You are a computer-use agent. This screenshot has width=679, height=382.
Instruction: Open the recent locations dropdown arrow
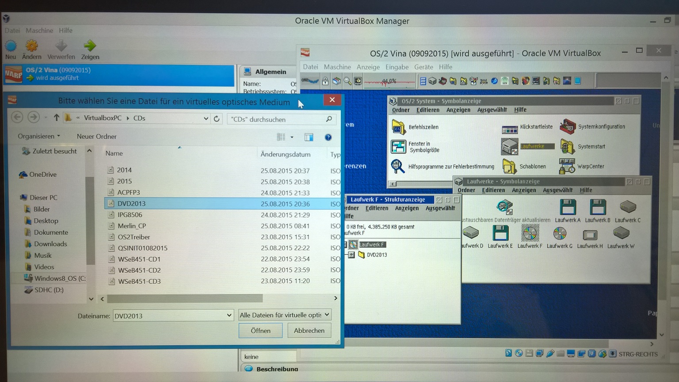[45, 118]
